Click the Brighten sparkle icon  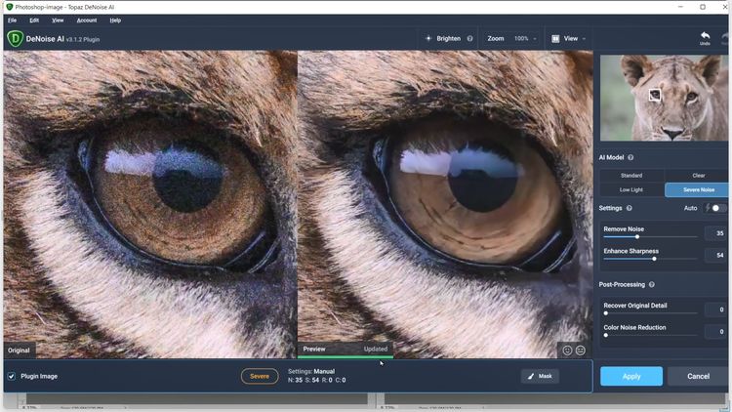point(428,39)
